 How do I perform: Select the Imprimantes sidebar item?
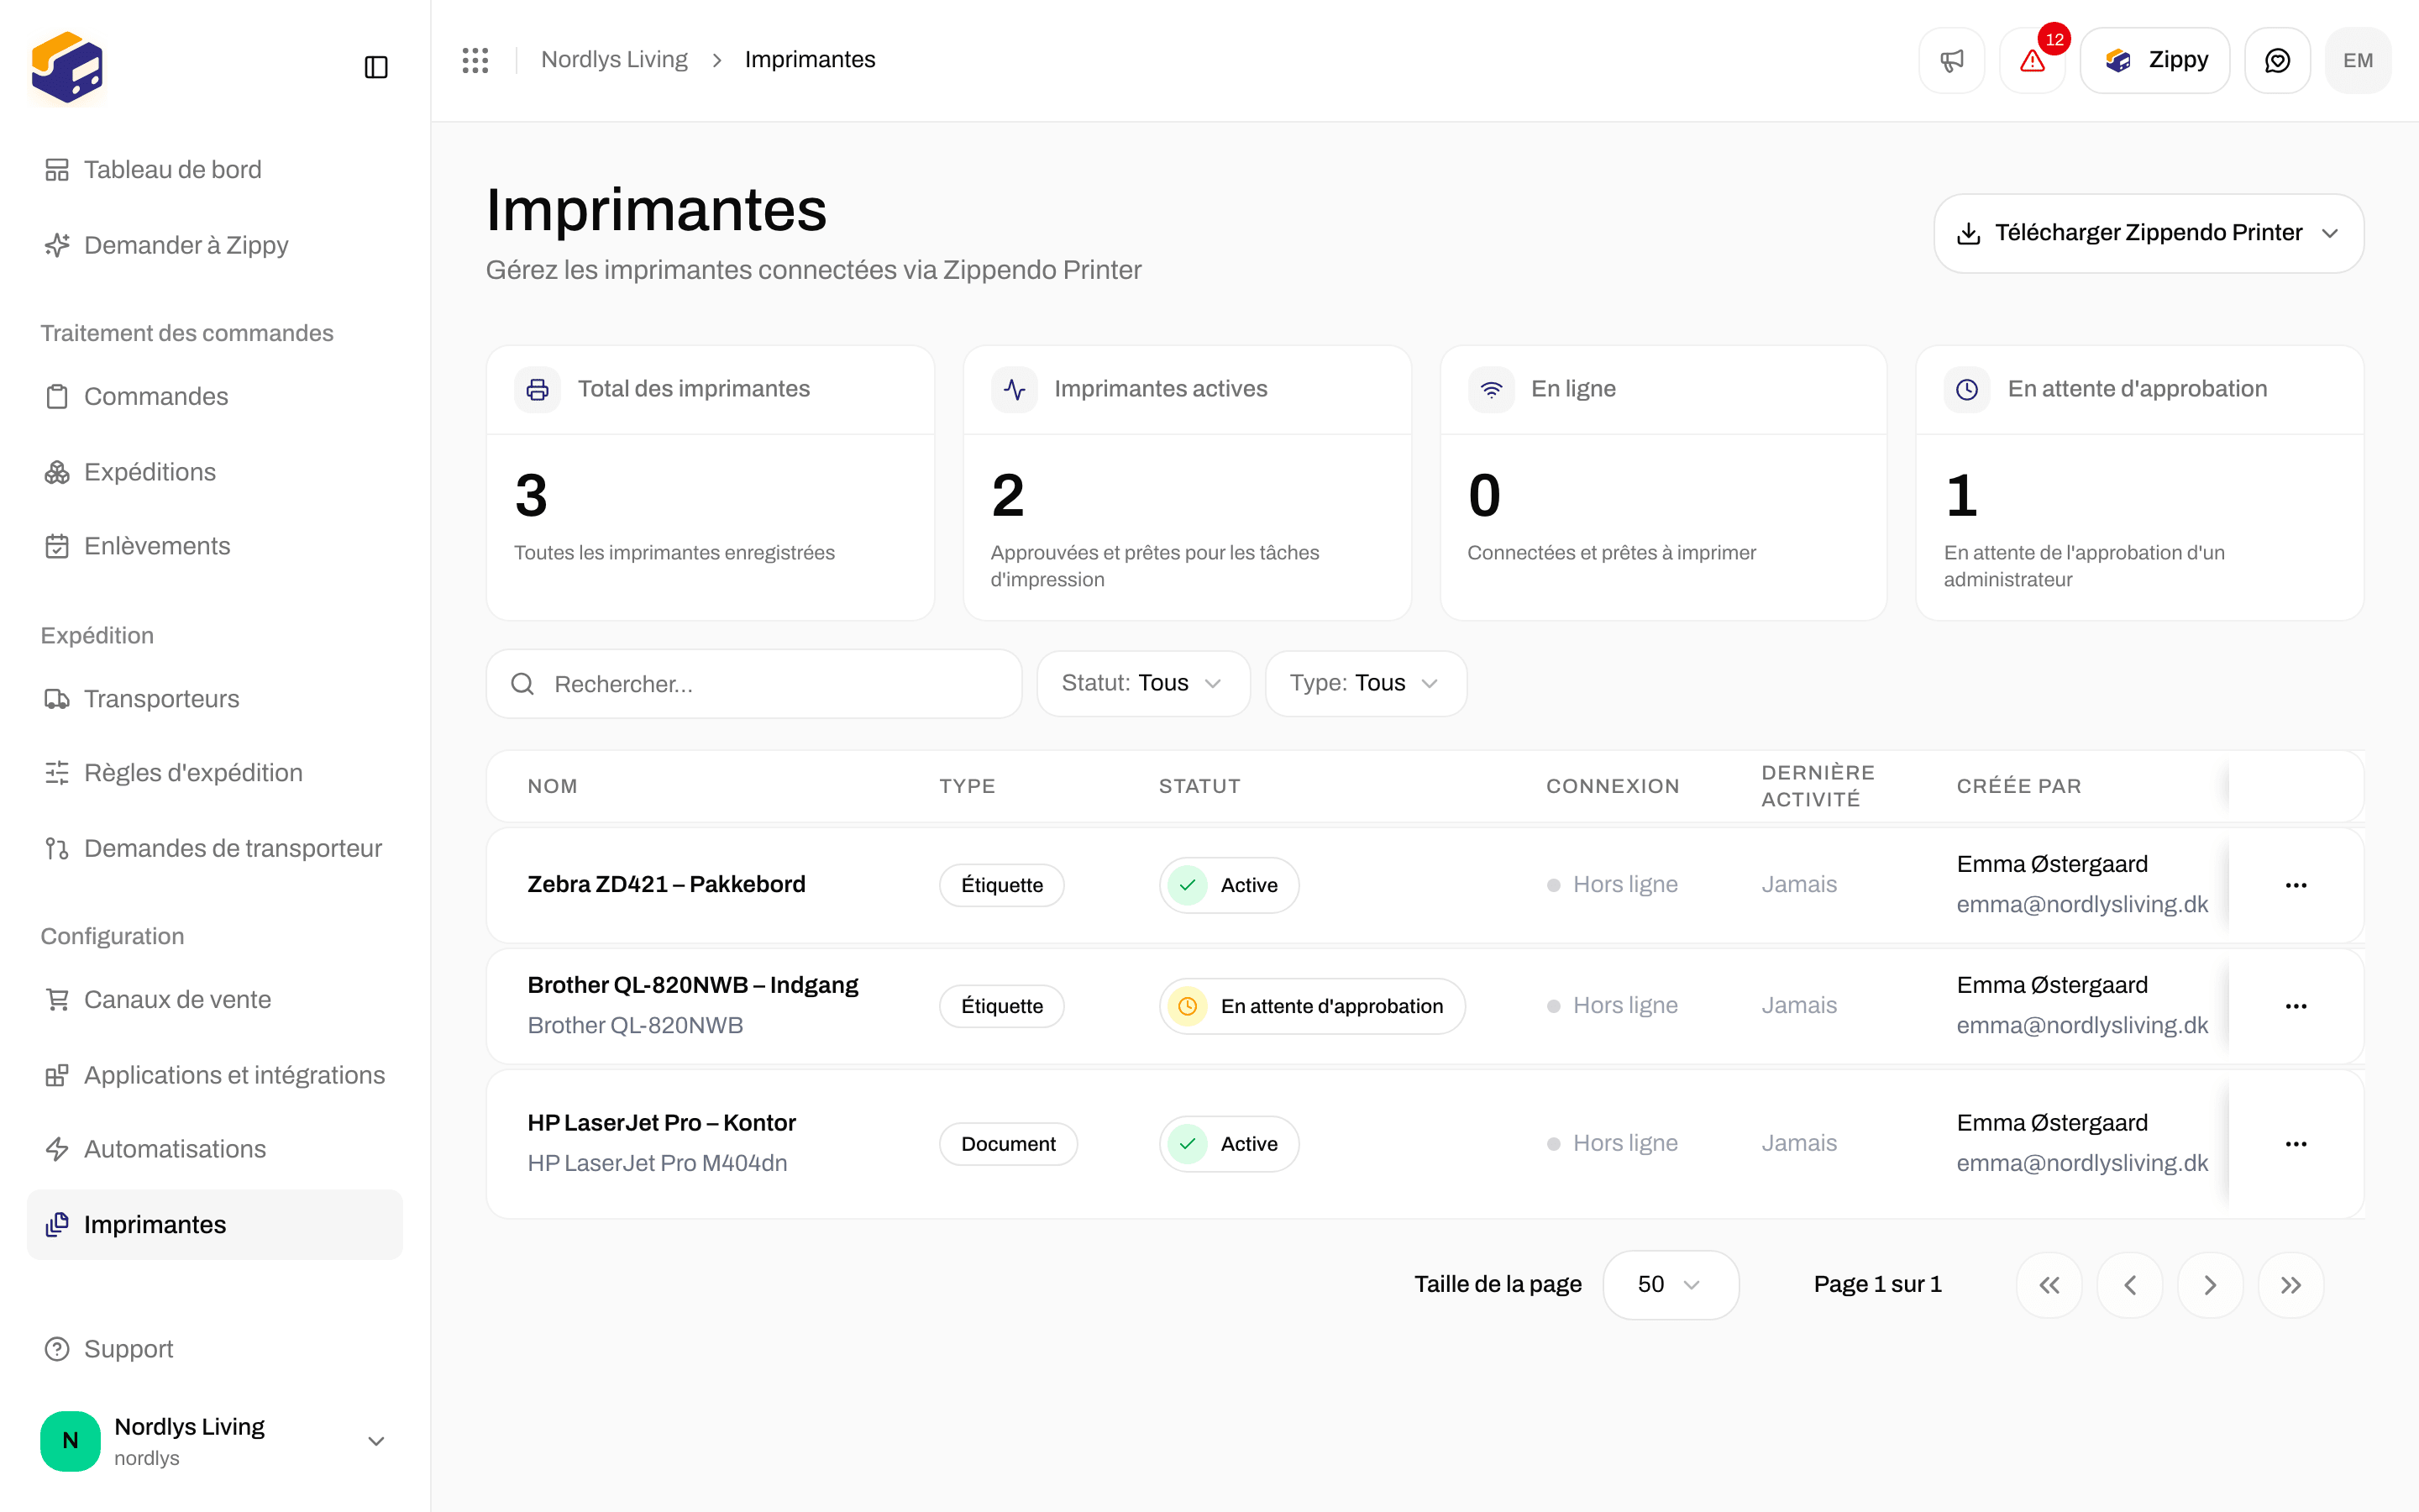[x=215, y=1225]
